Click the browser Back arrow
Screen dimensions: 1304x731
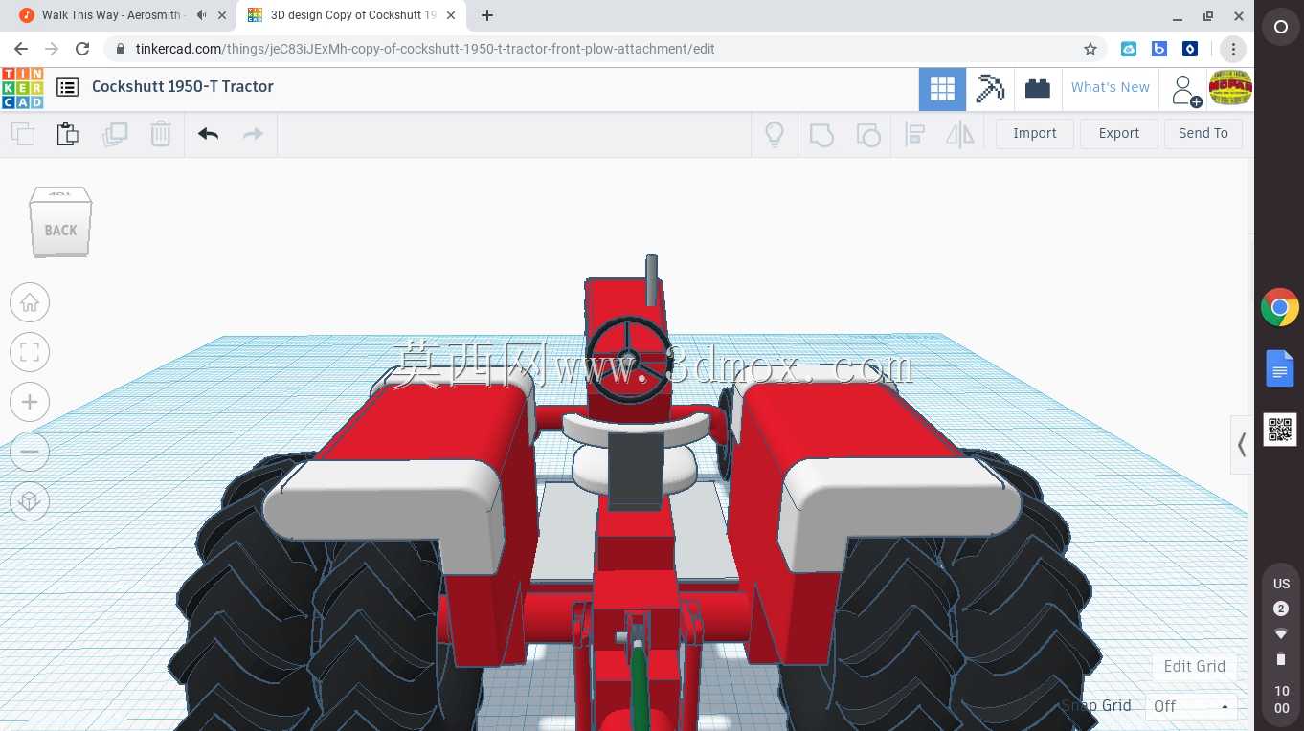[21, 49]
